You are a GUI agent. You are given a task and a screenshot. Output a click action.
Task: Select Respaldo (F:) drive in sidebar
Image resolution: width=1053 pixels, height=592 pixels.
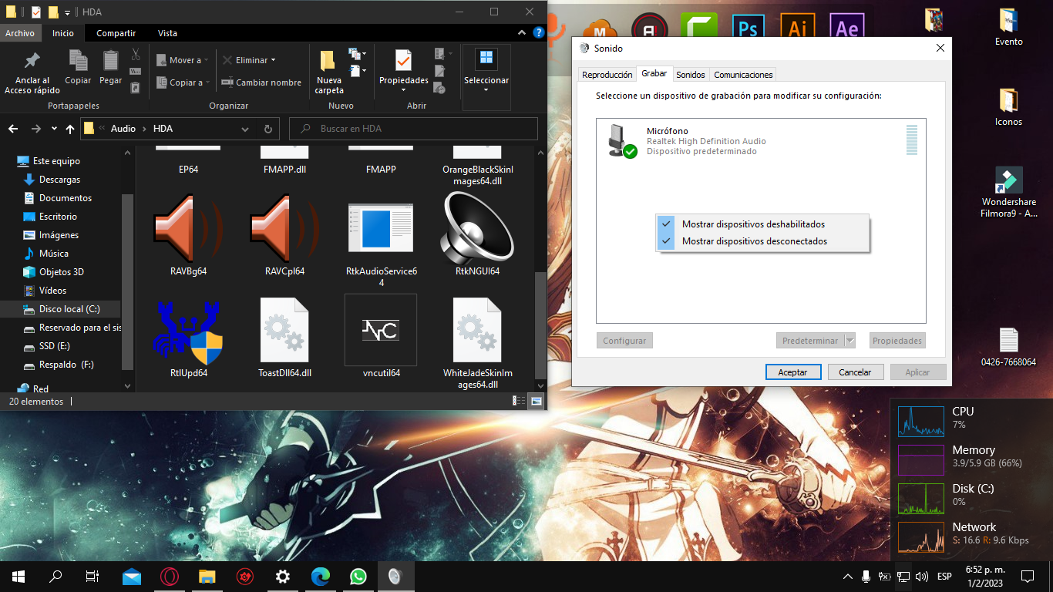(66, 365)
